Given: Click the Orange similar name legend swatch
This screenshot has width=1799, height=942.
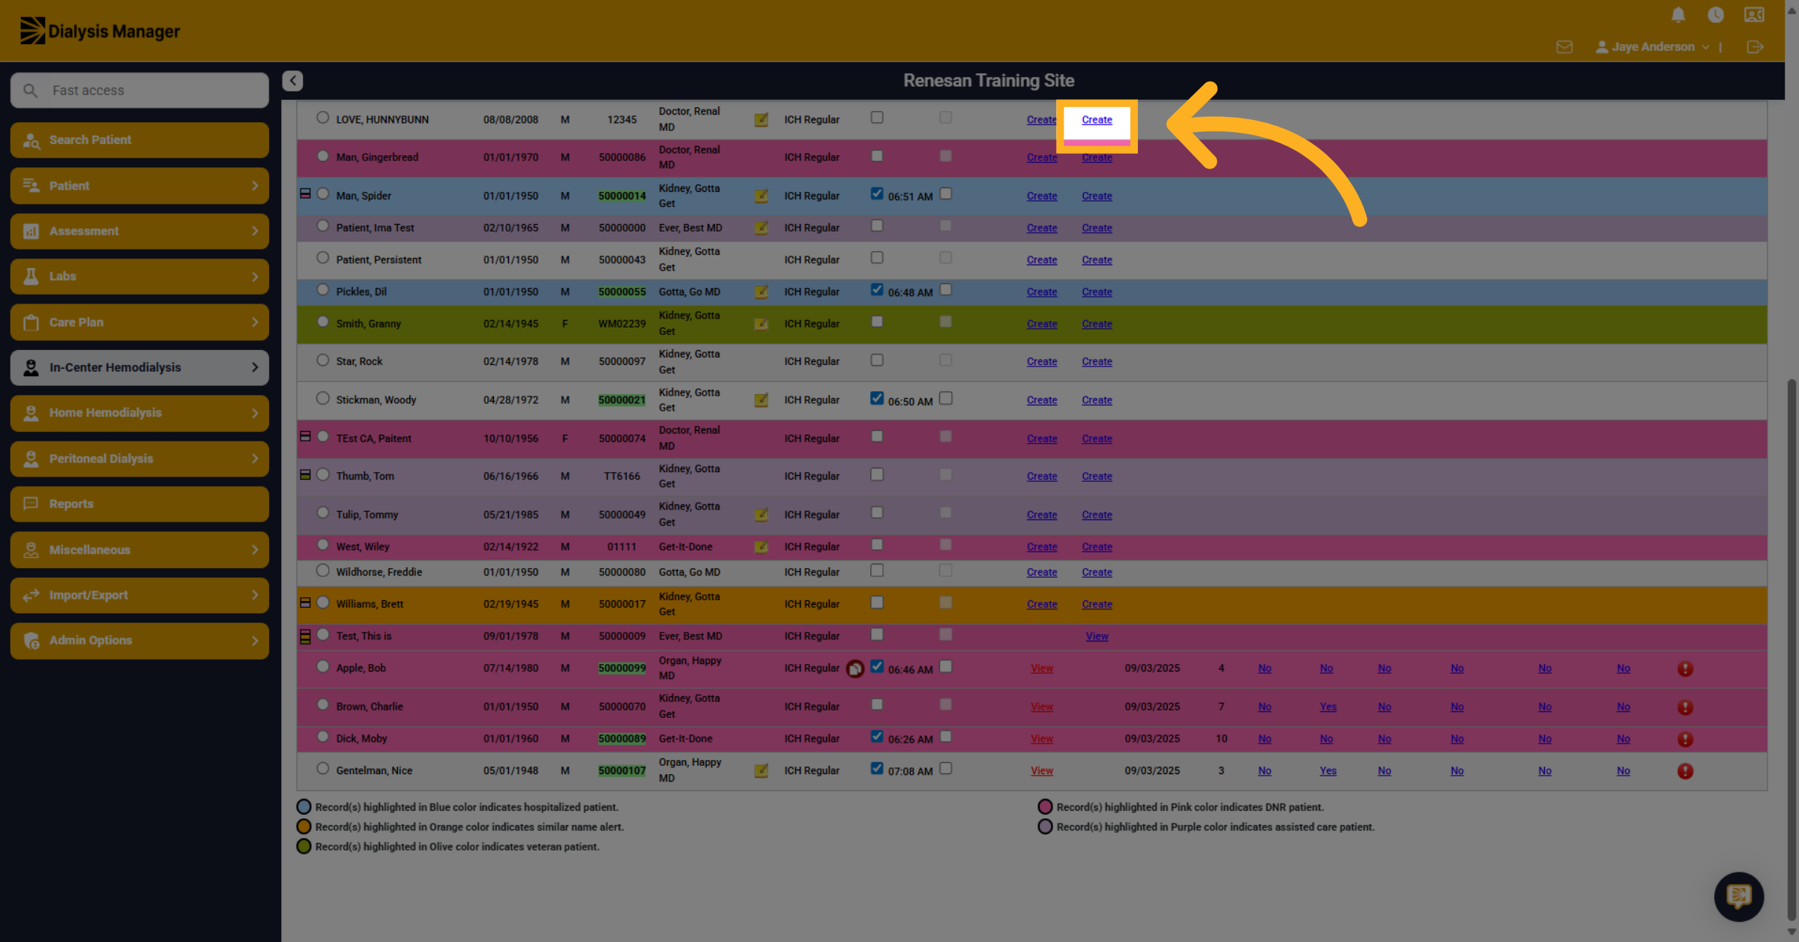Looking at the screenshot, I should [x=304, y=827].
